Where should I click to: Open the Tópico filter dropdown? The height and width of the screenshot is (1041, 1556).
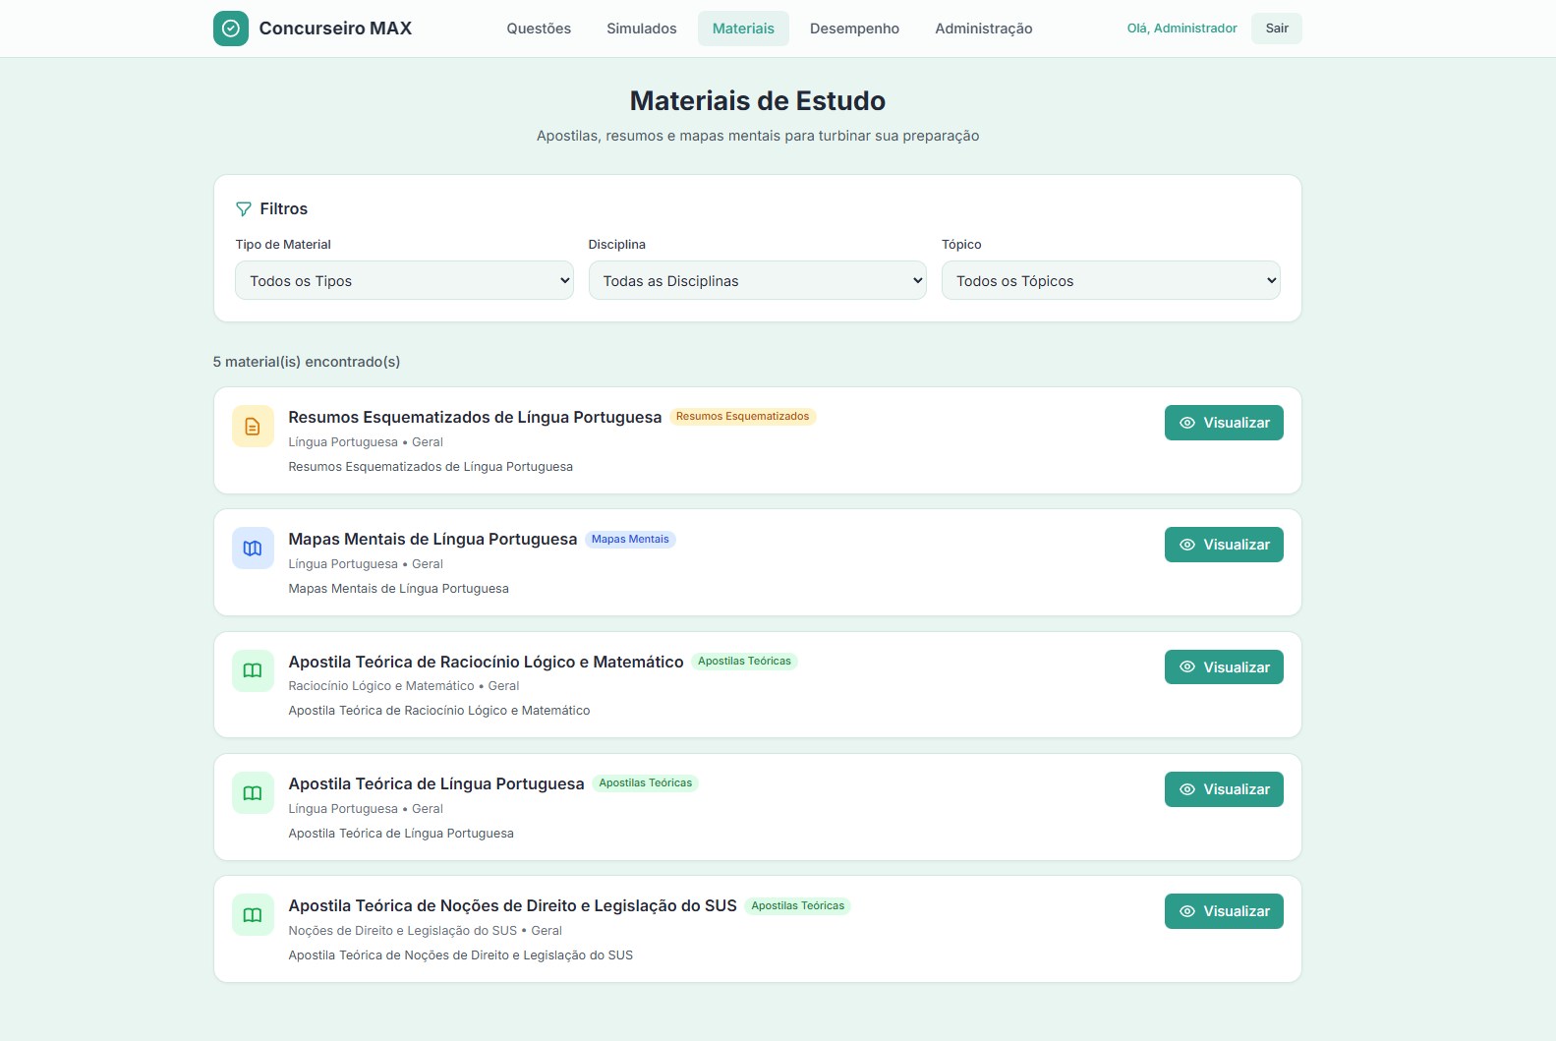click(1110, 281)
